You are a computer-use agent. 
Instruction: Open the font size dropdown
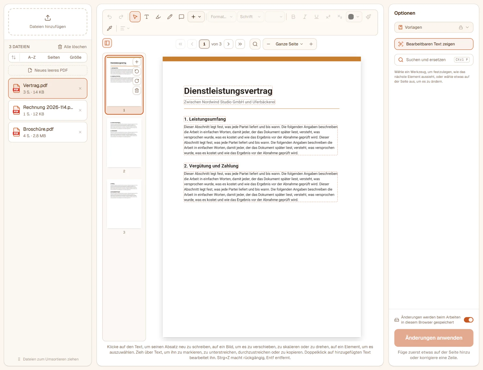275,17
